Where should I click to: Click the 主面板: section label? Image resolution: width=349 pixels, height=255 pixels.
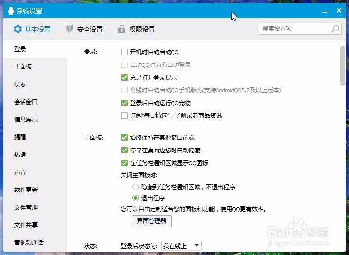pos(93,138)
